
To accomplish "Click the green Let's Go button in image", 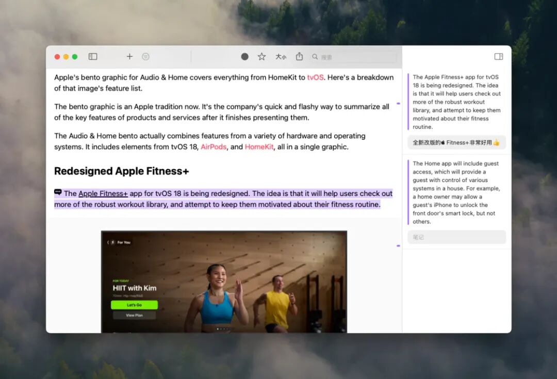I will (134, 305).
